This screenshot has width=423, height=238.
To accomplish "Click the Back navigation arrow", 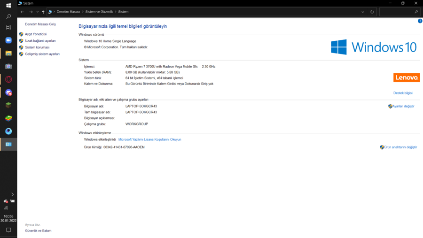I will (x=23, y=12).
